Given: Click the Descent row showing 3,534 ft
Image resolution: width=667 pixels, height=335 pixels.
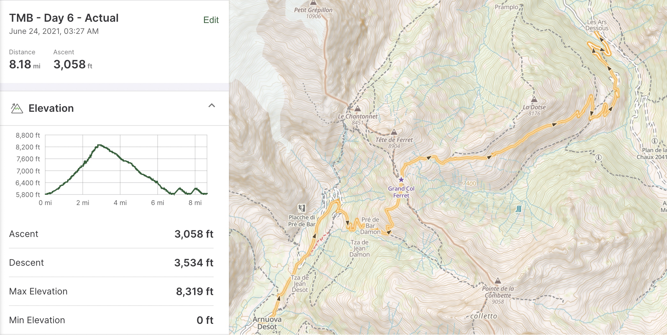Looking at the screenshot, I should coord(111,263).
